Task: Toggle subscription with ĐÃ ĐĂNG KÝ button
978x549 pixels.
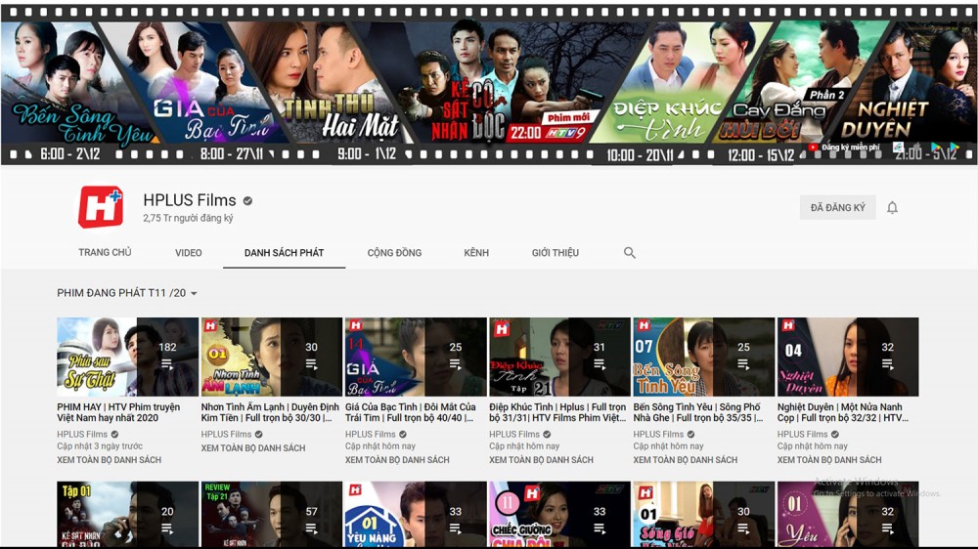Action: 837,208
